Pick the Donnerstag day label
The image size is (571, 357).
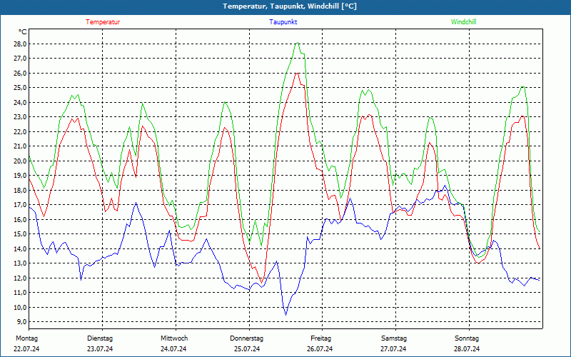tap(247, 338)
